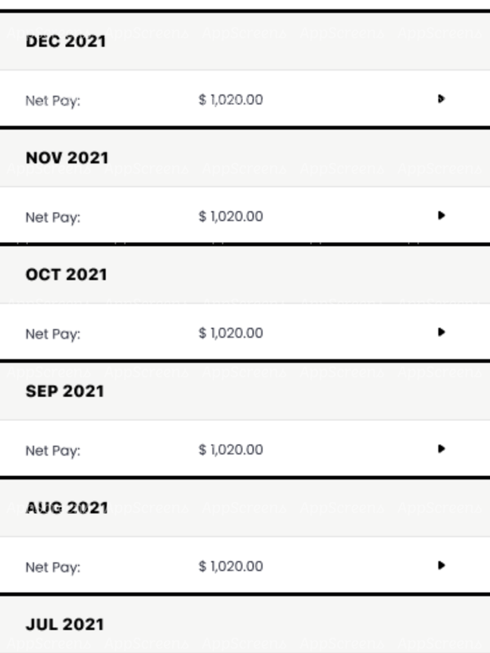This screenshot has height=653, width=490.
Task: Expand the NOV 2021 payslip arrow
Action: (x=441, y=216)
